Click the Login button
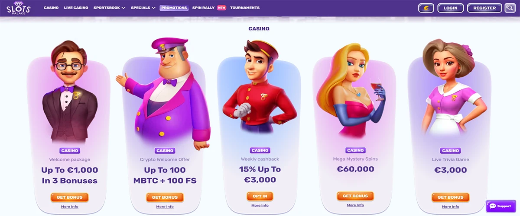 click(x=451, y=8)
